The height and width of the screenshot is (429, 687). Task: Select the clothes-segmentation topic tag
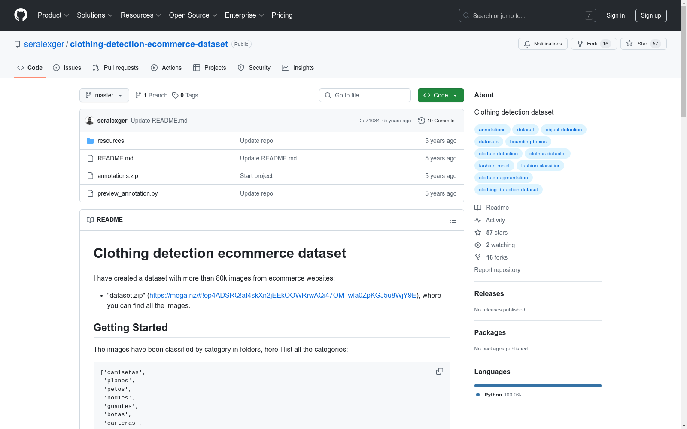pos(503,178)
